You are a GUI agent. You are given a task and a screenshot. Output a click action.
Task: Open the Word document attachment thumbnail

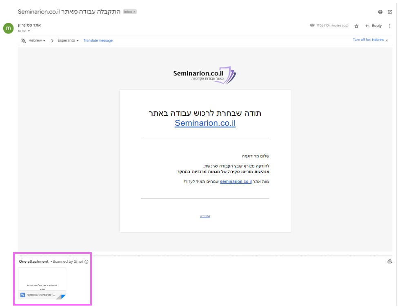[x=42, y=284]
